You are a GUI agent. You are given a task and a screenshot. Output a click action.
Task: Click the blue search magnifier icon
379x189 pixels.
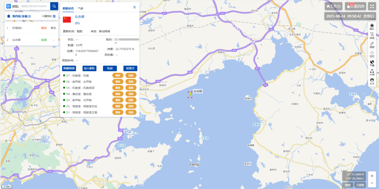[x=54, y=6]
